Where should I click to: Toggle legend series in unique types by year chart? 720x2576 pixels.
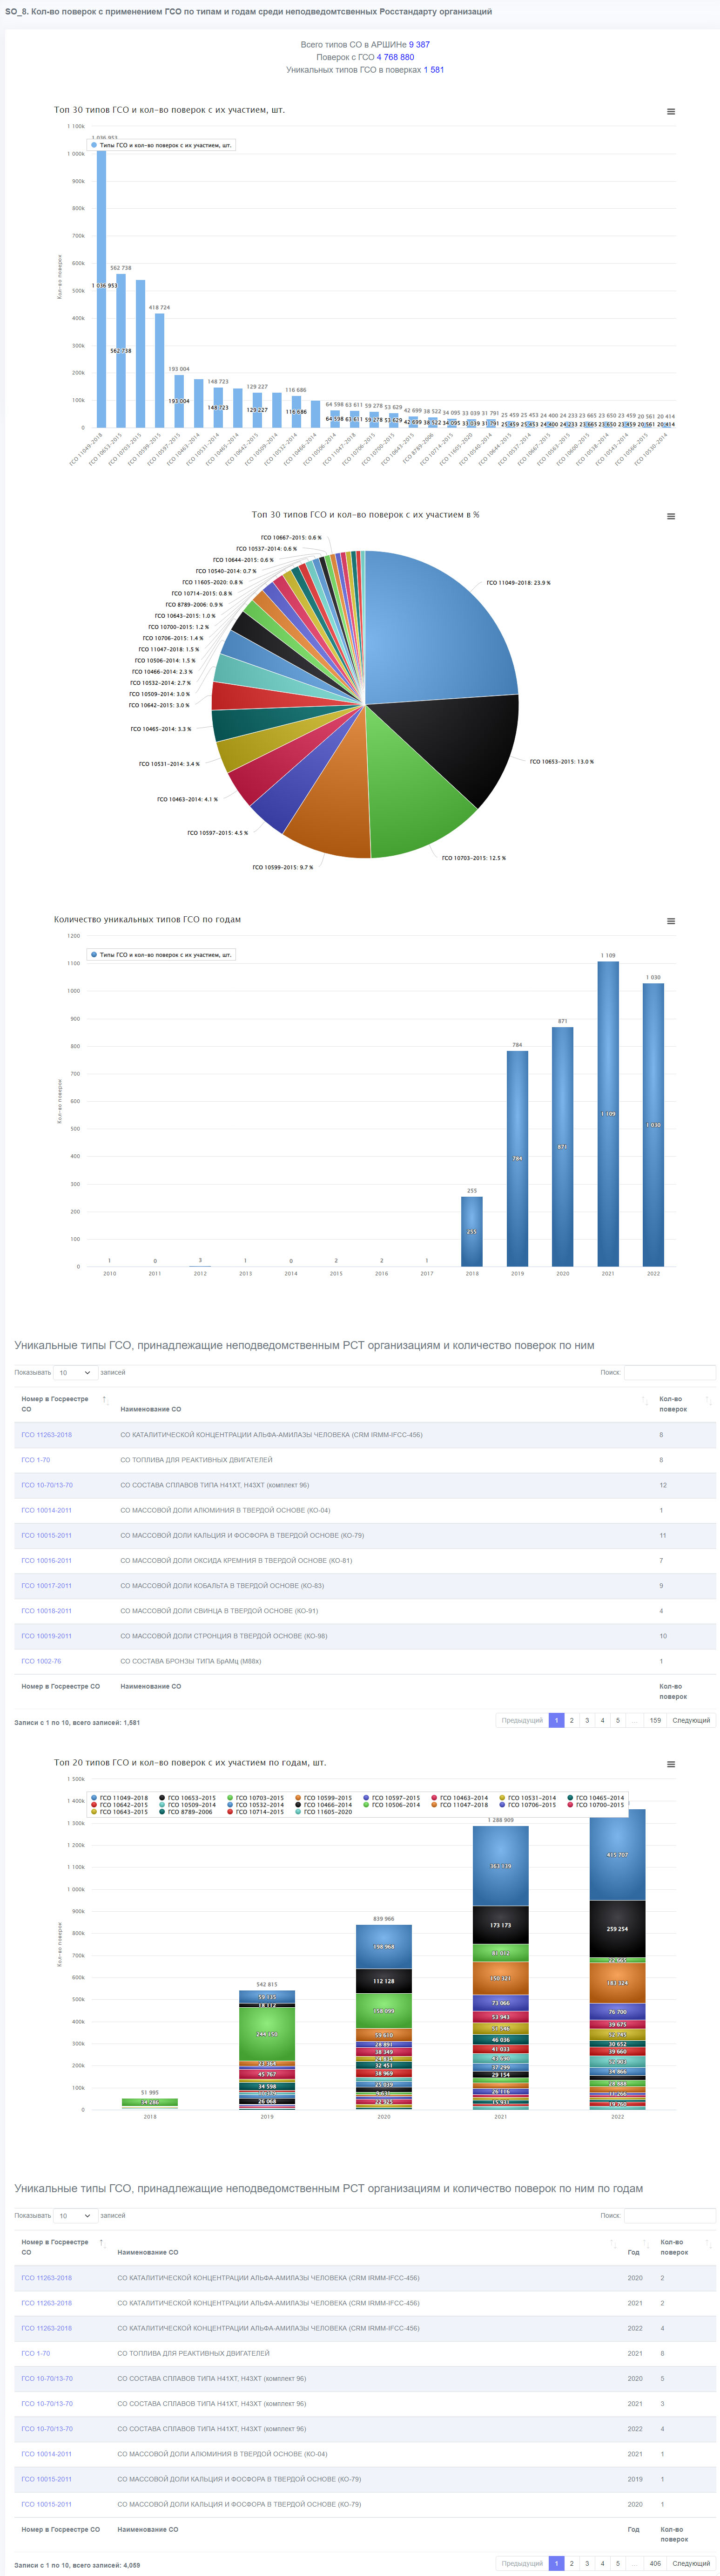(x=162, y=955)
